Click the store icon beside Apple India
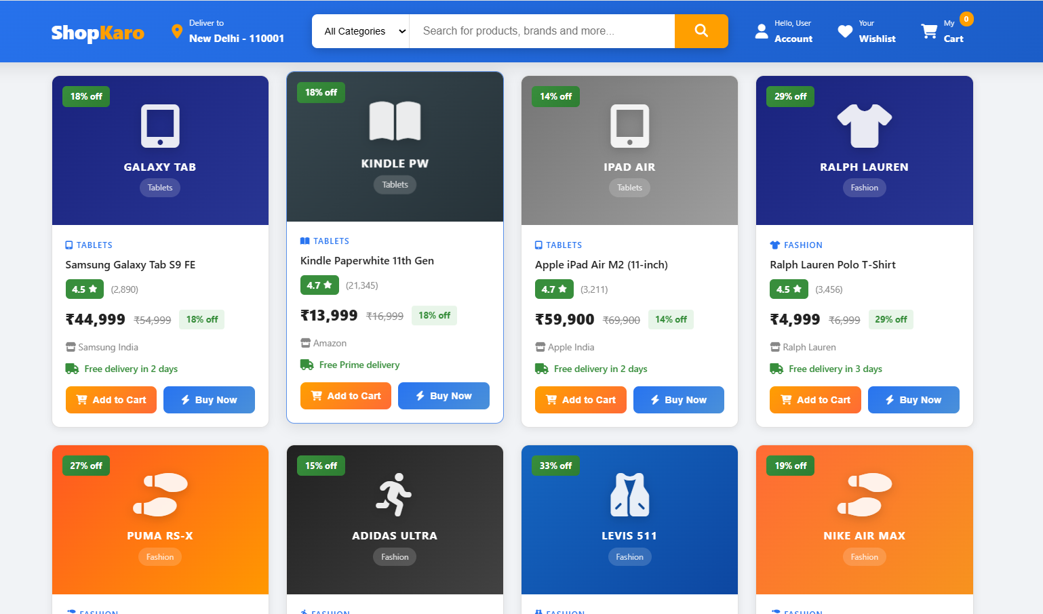The width and height of the screenshot is (1043, 614). [x=540, y=347]
